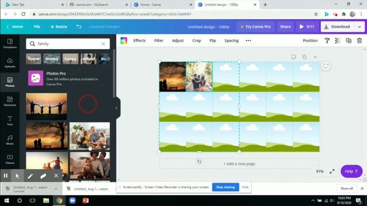Pause the Screencastify recording

6,176
